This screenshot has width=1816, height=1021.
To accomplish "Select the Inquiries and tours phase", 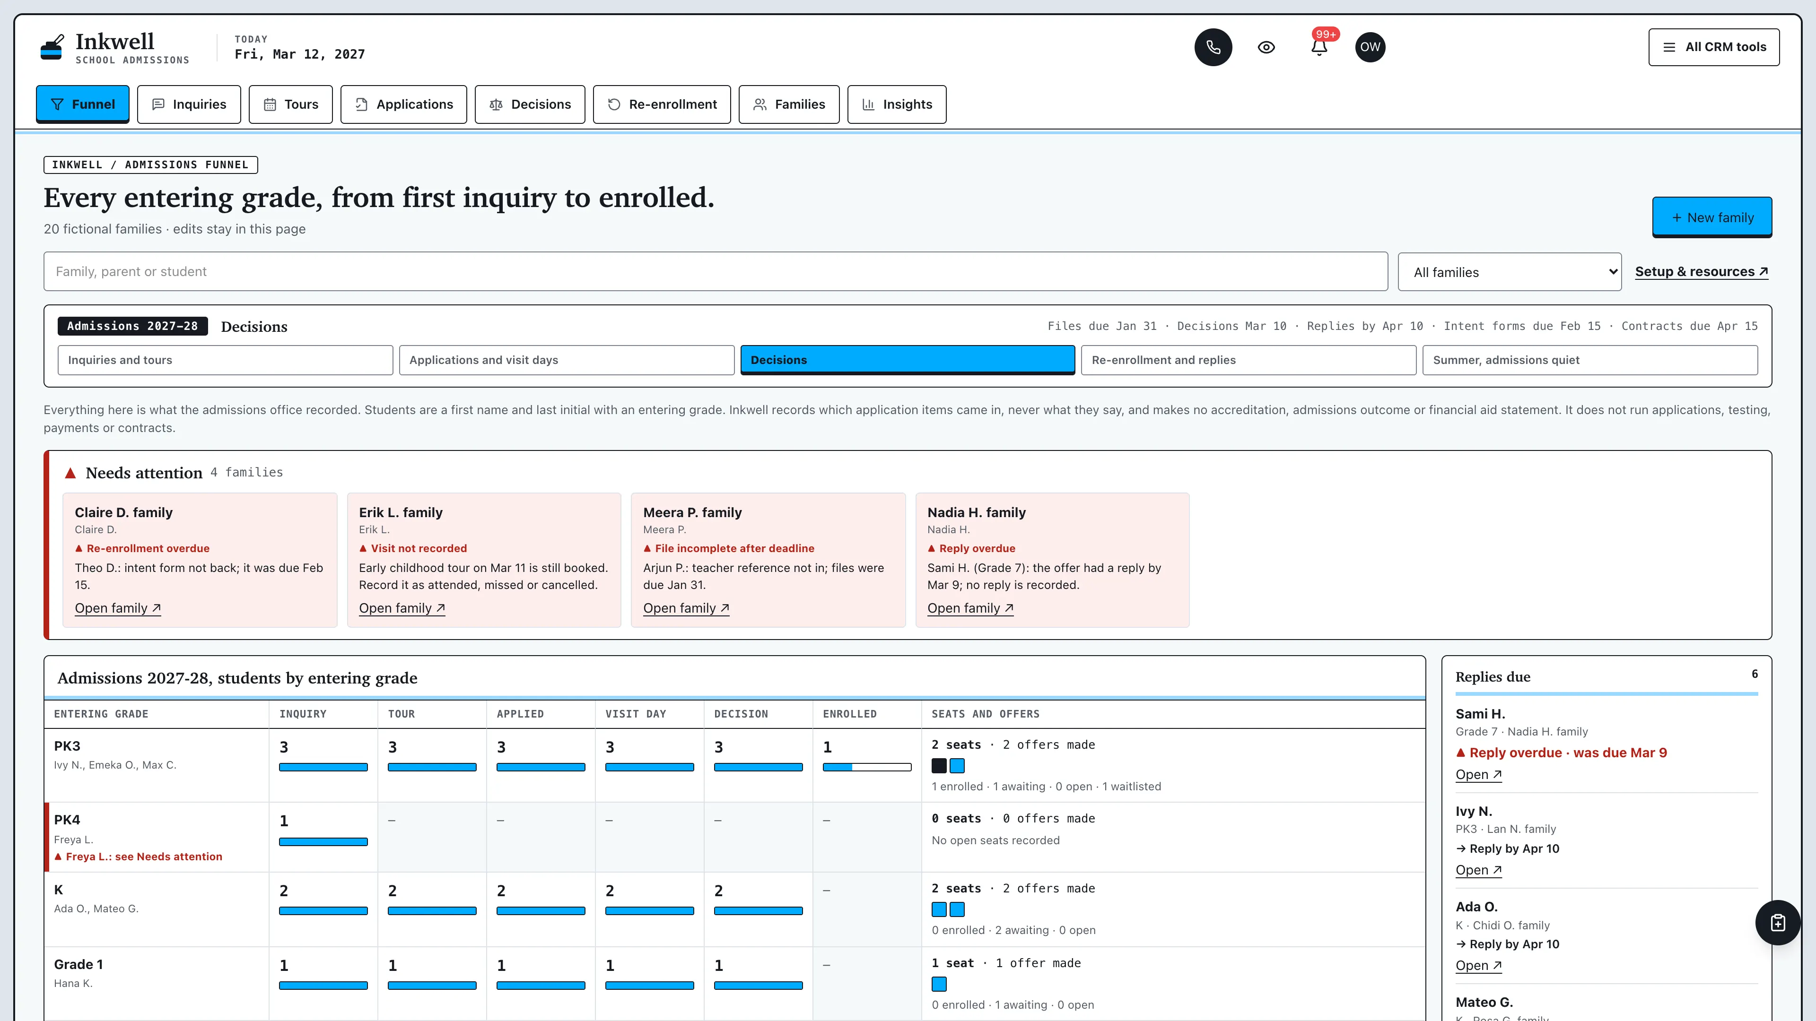I will tap(226, 360).
